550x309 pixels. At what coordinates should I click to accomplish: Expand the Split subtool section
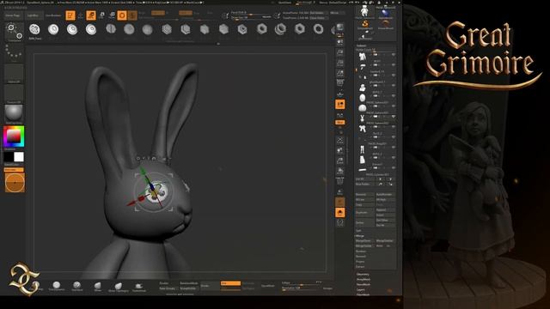(x=358, y=231)
